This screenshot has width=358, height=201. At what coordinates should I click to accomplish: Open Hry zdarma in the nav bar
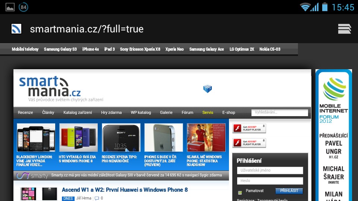pos(112,112)
